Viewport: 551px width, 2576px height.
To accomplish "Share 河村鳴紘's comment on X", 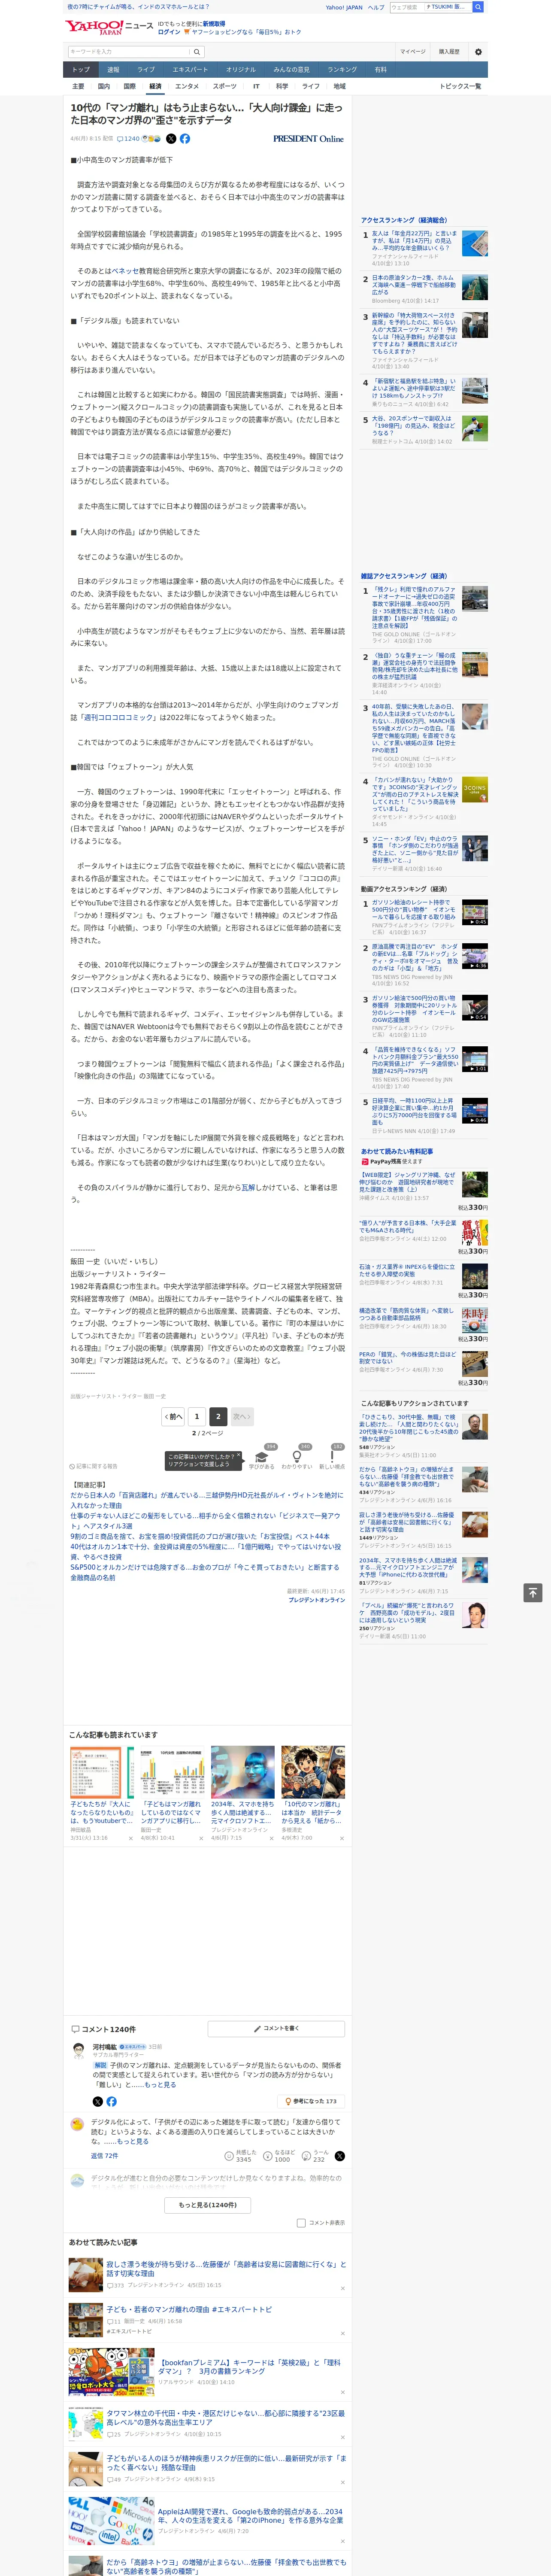I will pos(98,2101).
